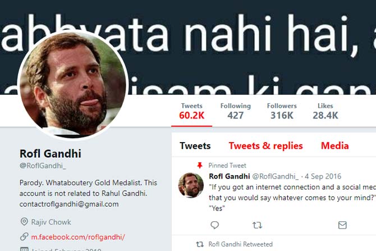Click the link chain icon beside the Facebook URL
The image size is (376, 251).
pyautogui.click(x=24, y=237)
